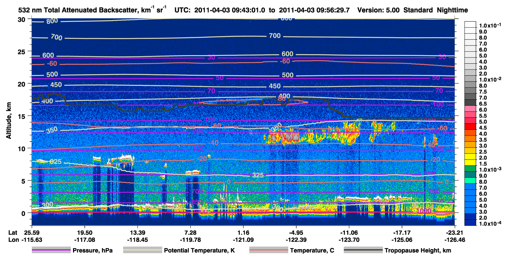Click latitude value '-4.95'

(296, 232)
